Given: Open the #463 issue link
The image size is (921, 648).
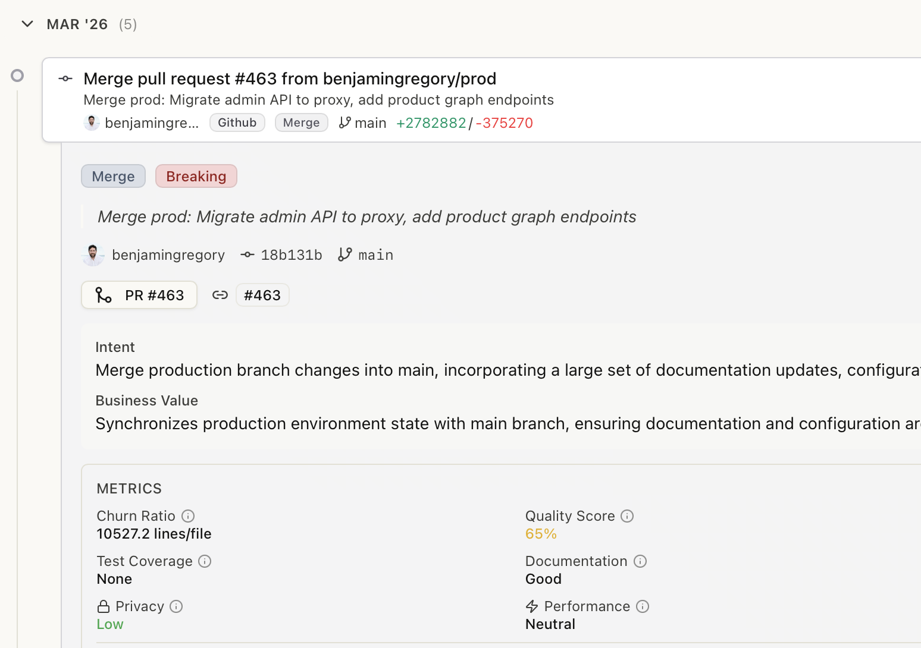Looking at the screenshot, I should (x=262, y=295).
